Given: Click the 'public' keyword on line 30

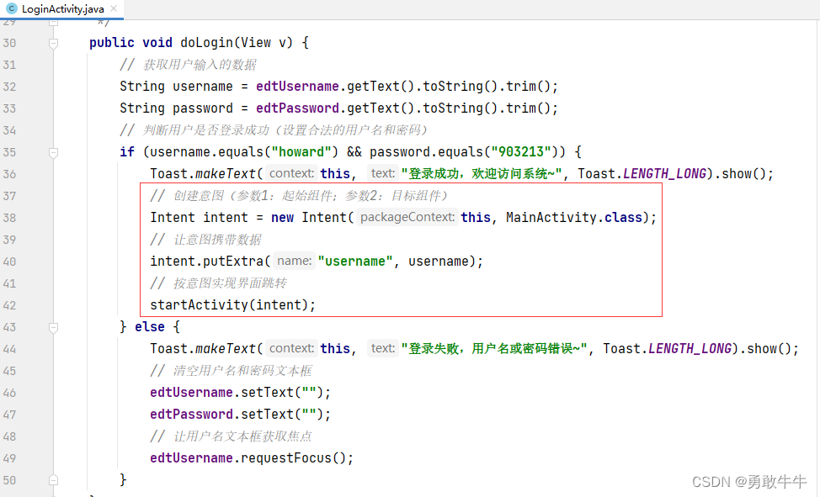Looking at the screenshot, I should pos(111,43).
